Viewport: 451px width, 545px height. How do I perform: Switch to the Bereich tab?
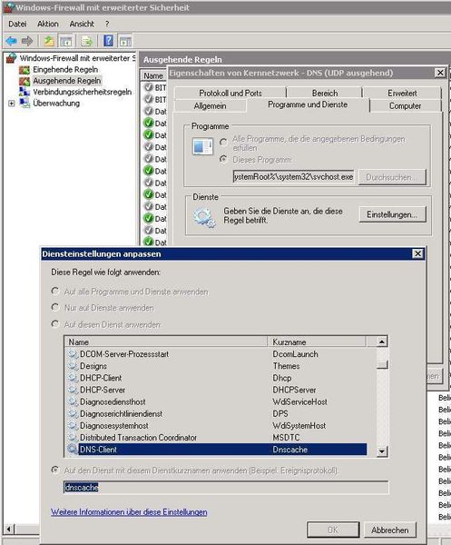coord(325,94)
